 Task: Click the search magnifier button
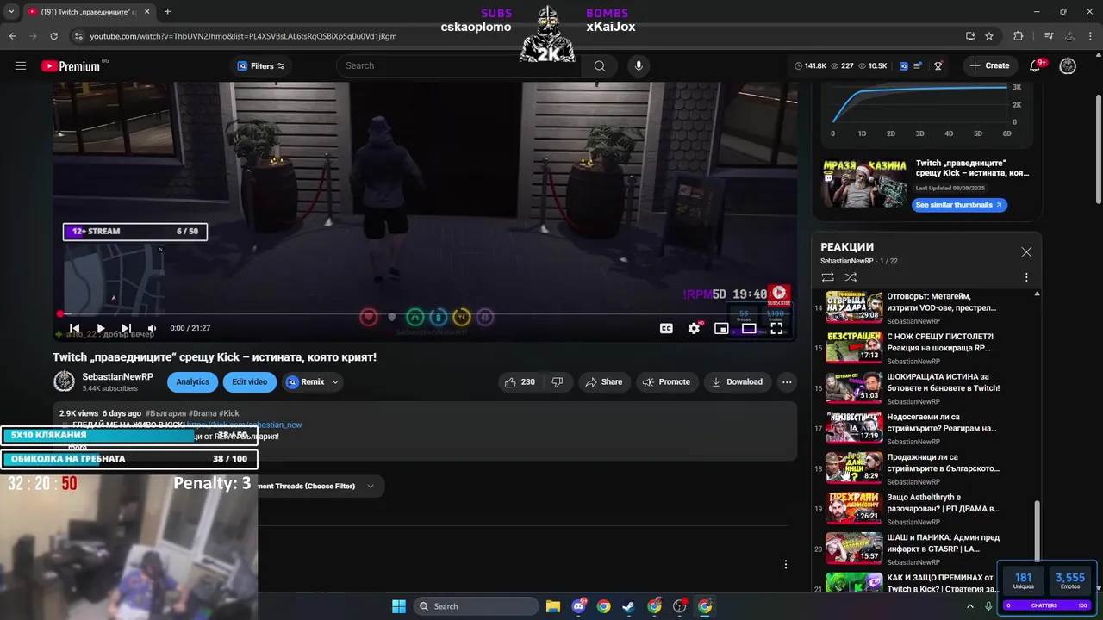pos(600,65)
